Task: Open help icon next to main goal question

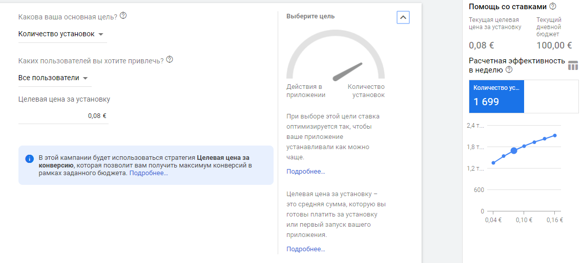Action: (x=123, y=16)
